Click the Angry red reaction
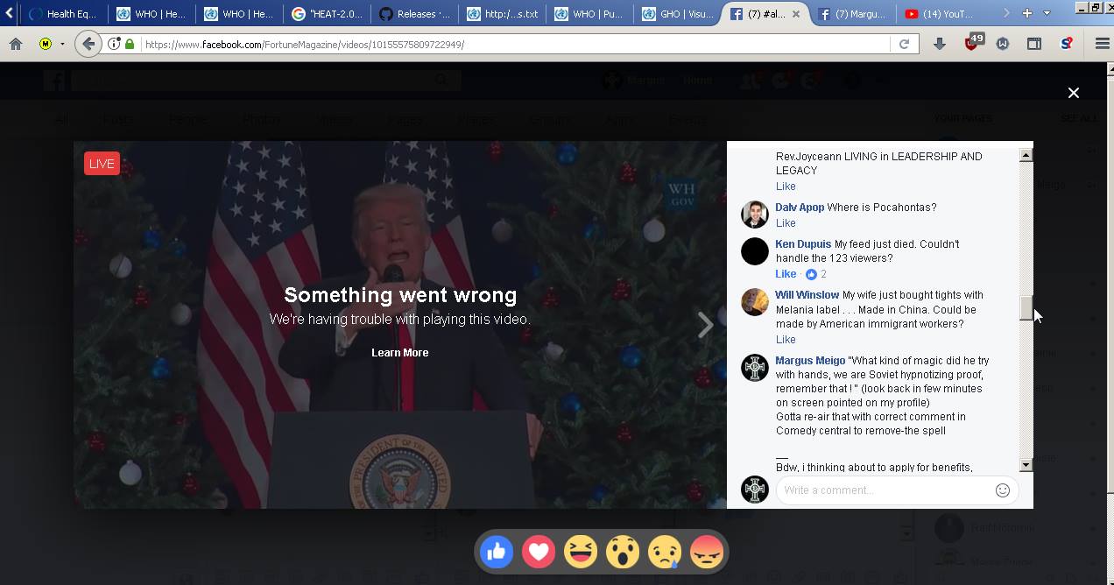1114x585 pixels. click(x=707, y=552)
